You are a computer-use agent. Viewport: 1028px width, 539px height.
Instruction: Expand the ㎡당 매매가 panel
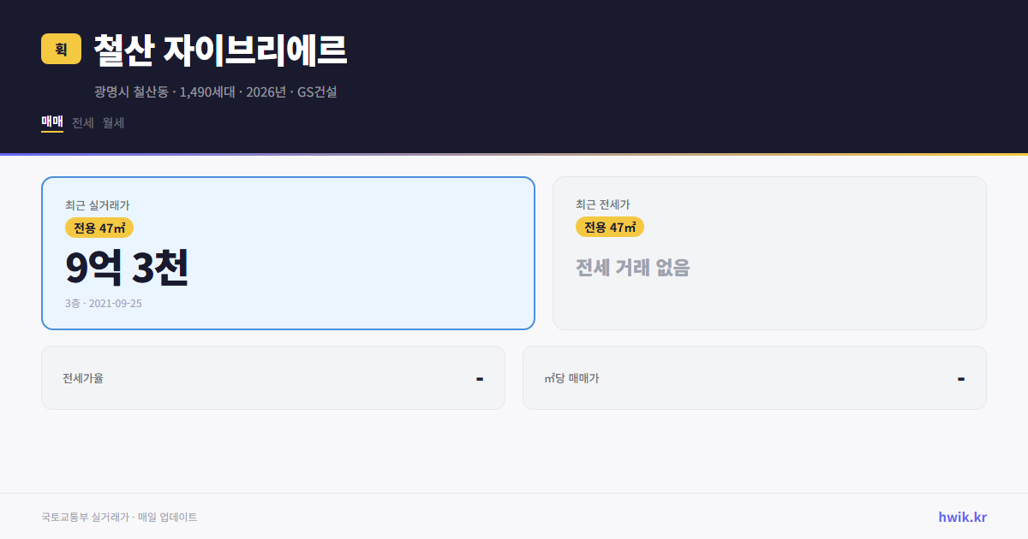tap(754, 377)
